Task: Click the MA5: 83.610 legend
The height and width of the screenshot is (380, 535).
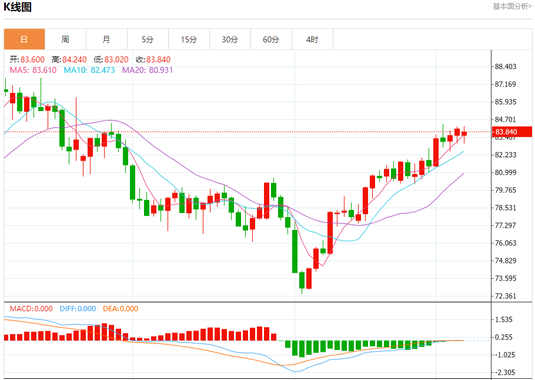Action: [33, 70]
